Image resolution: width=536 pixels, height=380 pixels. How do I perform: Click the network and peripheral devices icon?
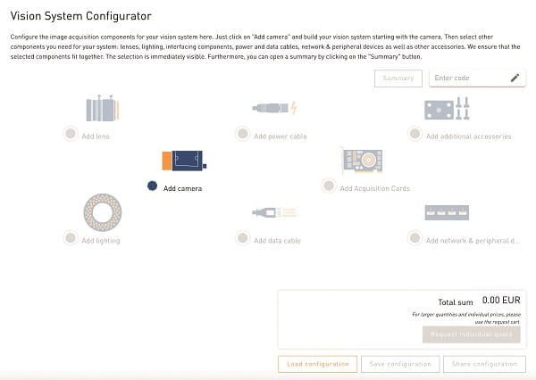coord(447,212)
